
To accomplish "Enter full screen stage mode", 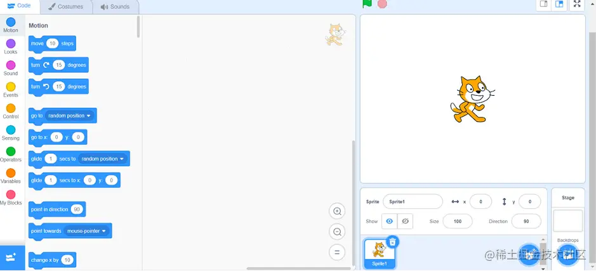I will [577, 4].
